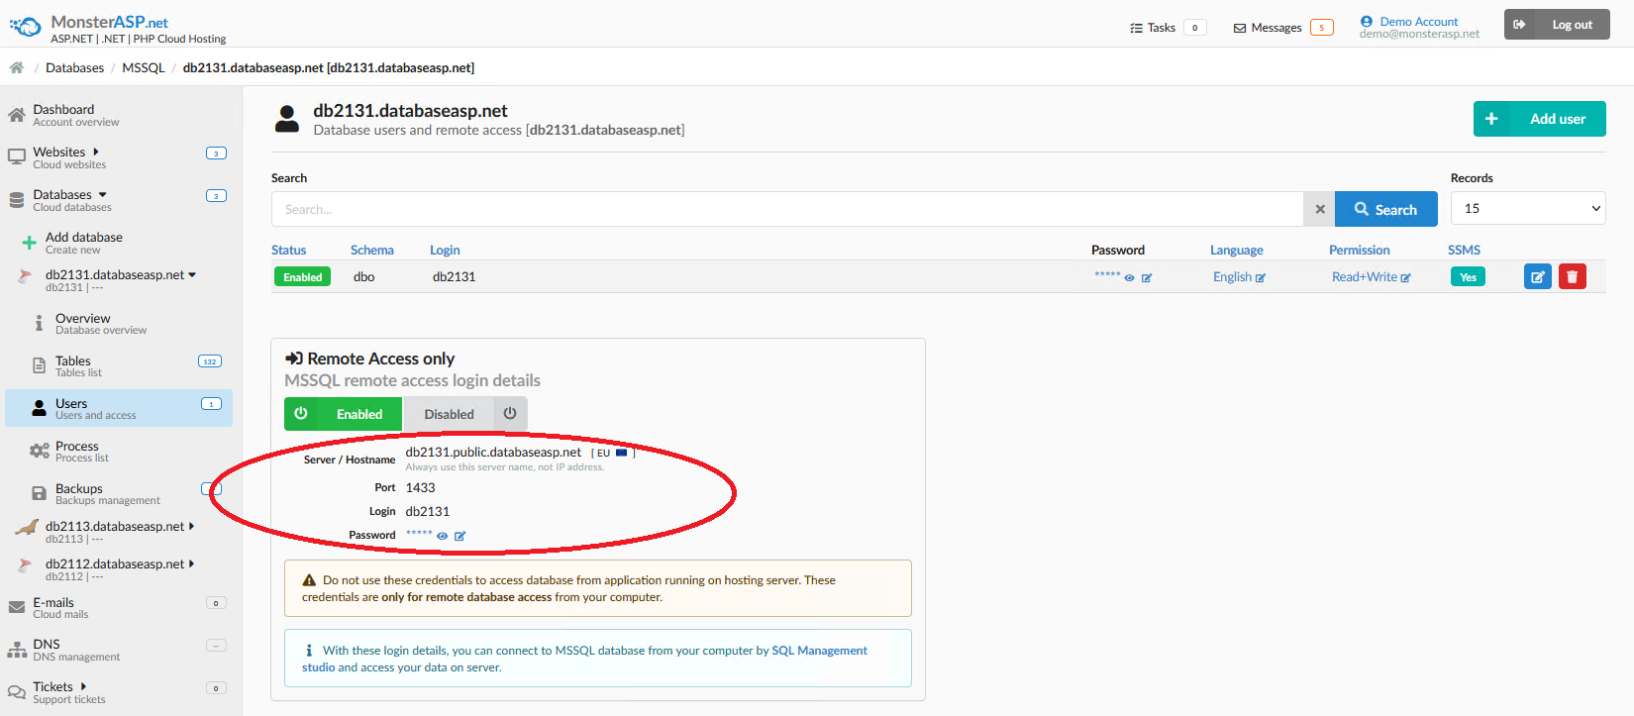Viewport: 1634px width, 716px height.
Task: Sort by Schema column
Action: 372,251
